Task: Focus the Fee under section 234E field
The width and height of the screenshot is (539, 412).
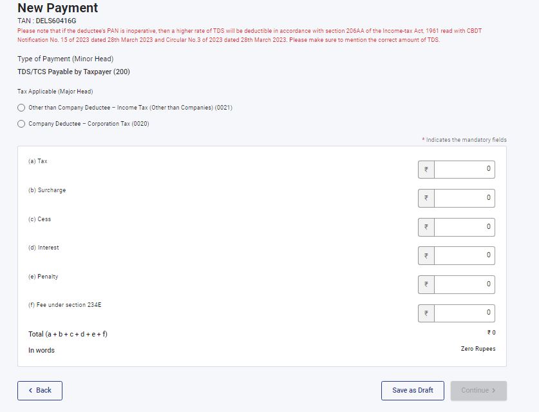Action: (464, 313)
